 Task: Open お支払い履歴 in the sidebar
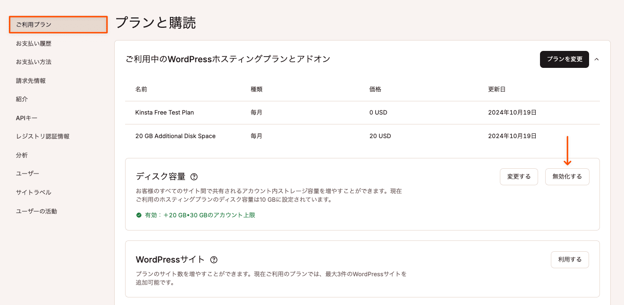click(x=34, y=43)
